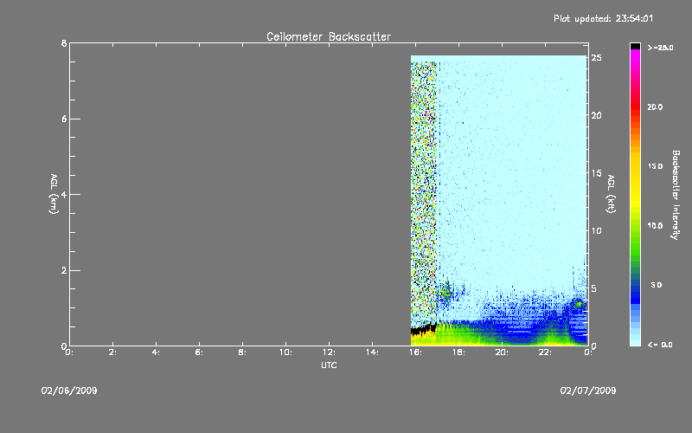Click the '<= 0.0' colorbar label

pyautogui.click(x=660, y=345)
